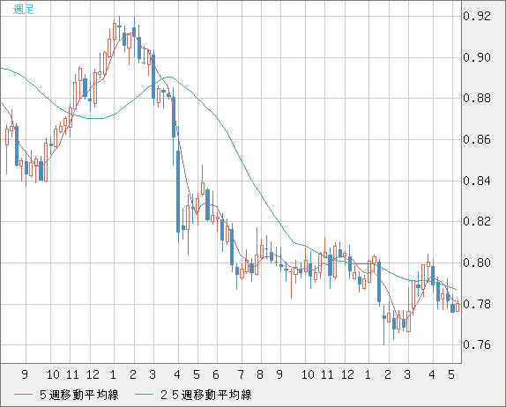Screen dimensions: 506x407
Task: Select the 0.88 price axis label
Action: coord(477,99)
